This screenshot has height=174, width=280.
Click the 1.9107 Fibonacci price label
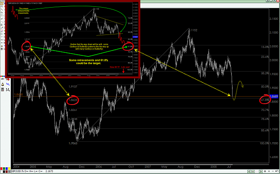pos(73,86)
